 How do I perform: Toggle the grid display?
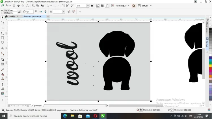[102, 6]
